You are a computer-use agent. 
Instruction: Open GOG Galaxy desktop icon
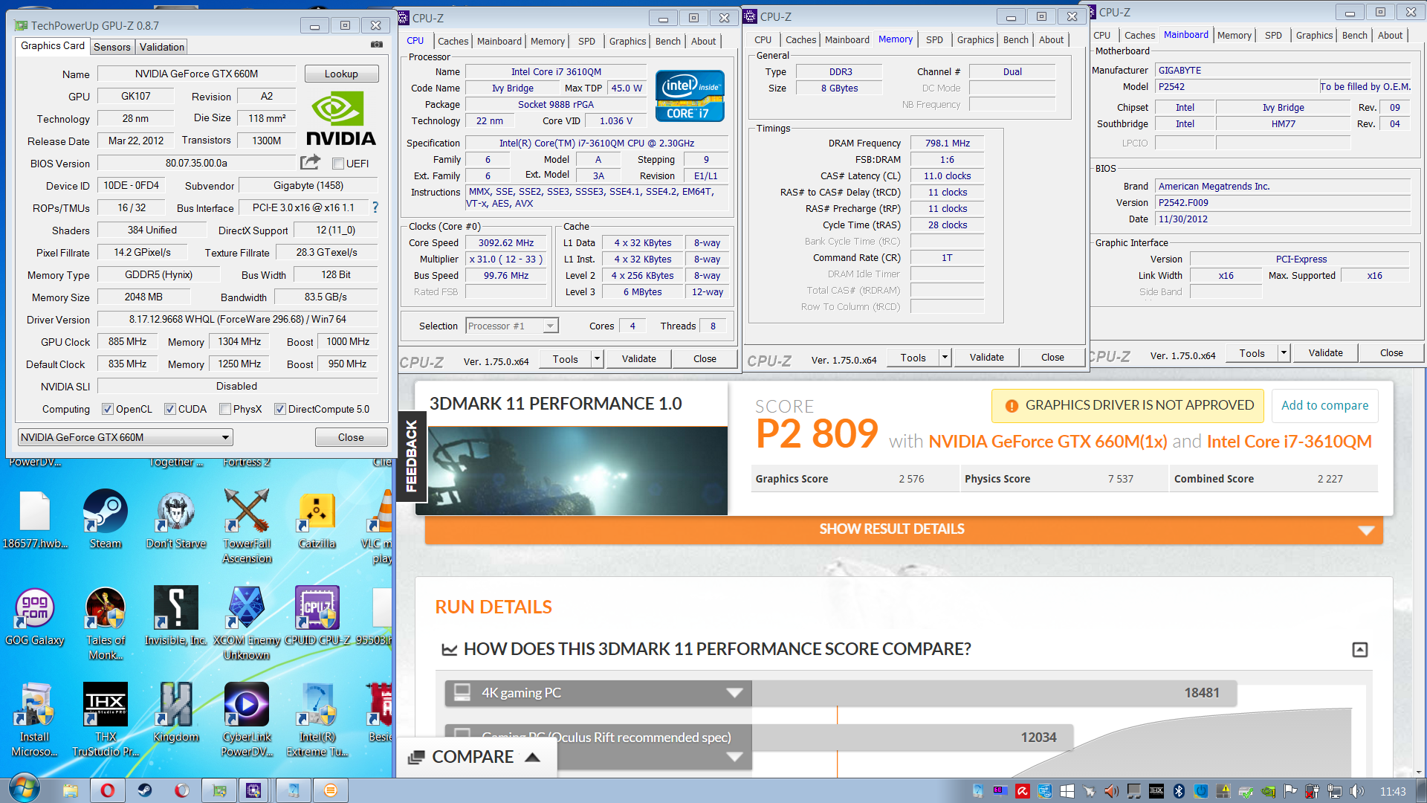click(34, 616)
